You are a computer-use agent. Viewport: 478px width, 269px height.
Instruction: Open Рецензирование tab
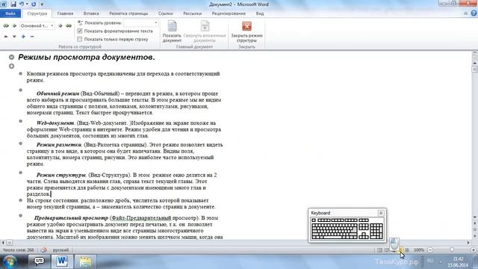pyautogui.click(x=229, y=13)
